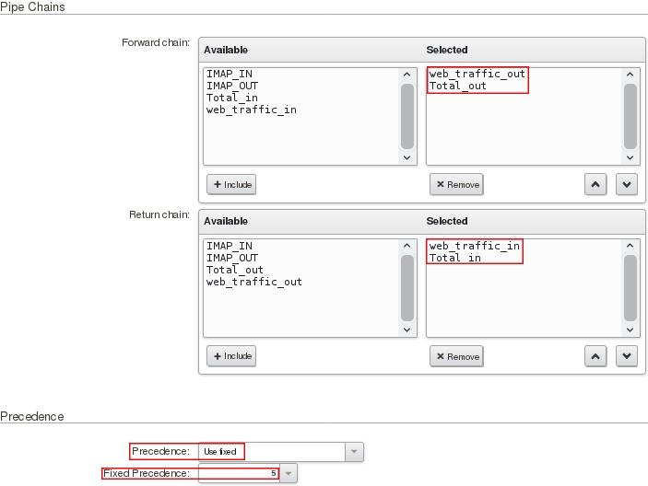
Task: Open the Fixed Precedence dropdown arrow
Action: 289,473
